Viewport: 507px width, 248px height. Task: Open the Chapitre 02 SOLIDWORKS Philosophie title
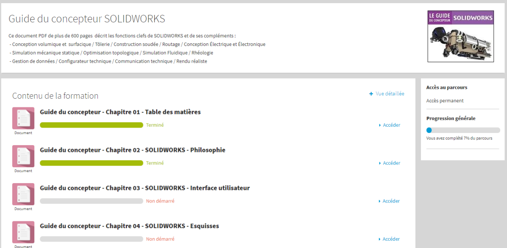132,150
